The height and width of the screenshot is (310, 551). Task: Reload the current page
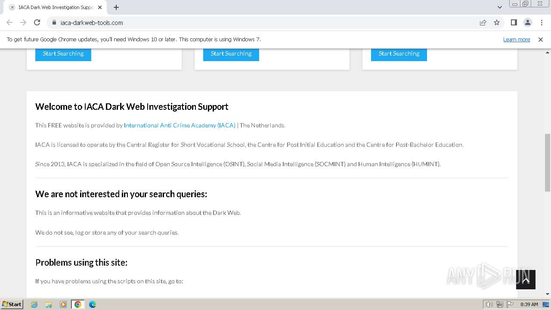click(x=37, y=22)
